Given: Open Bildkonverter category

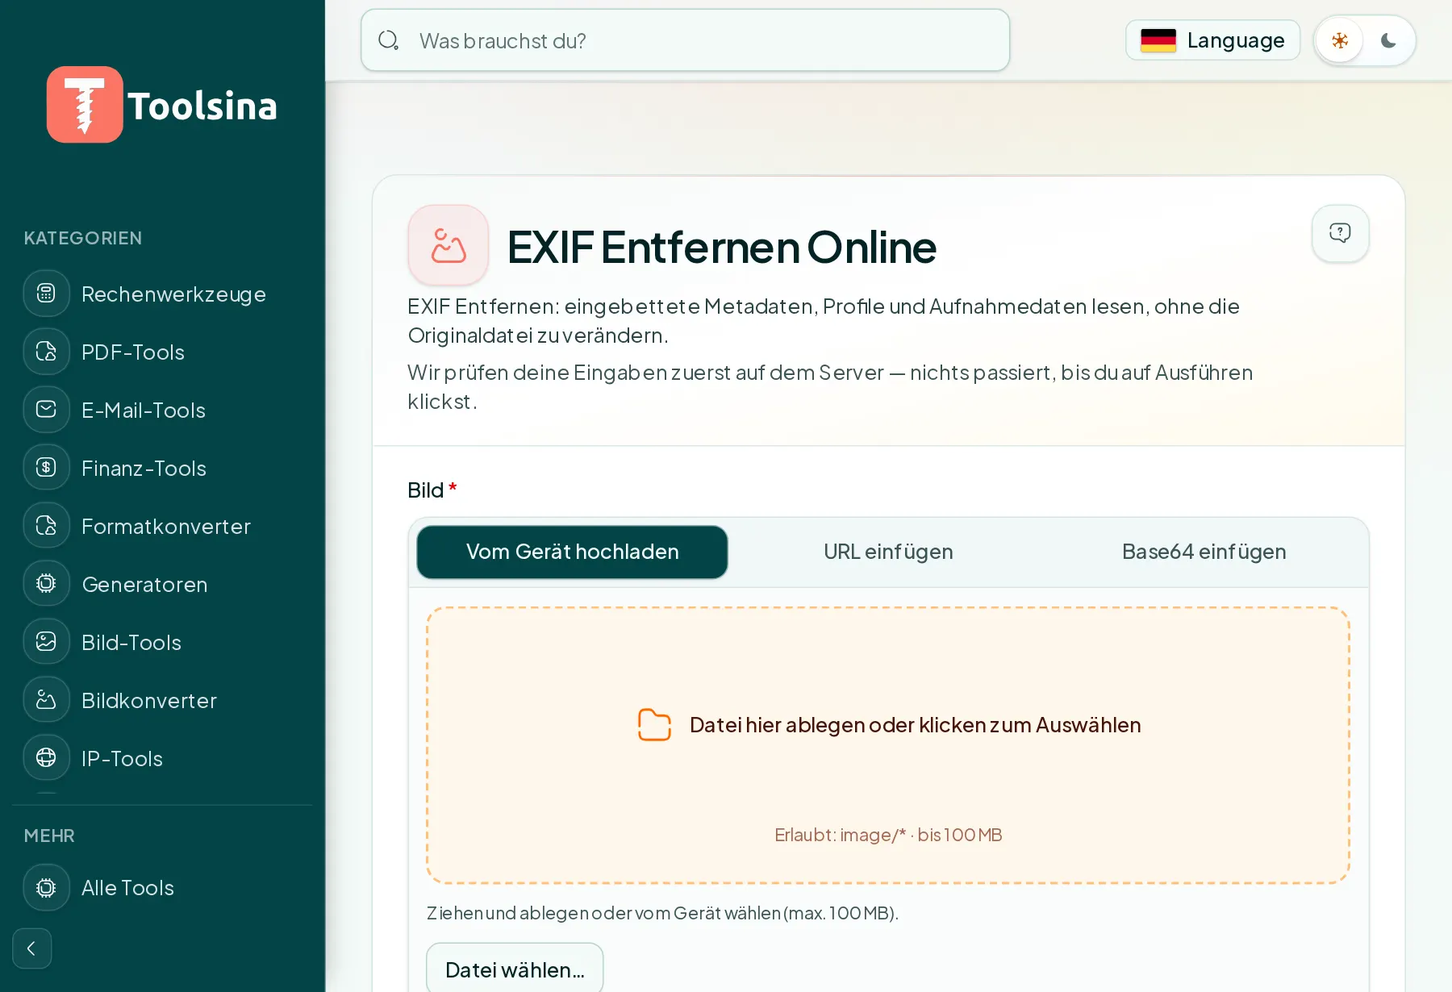Looking at the screenshot, I should pyautogui.click(x=162, y=700).
